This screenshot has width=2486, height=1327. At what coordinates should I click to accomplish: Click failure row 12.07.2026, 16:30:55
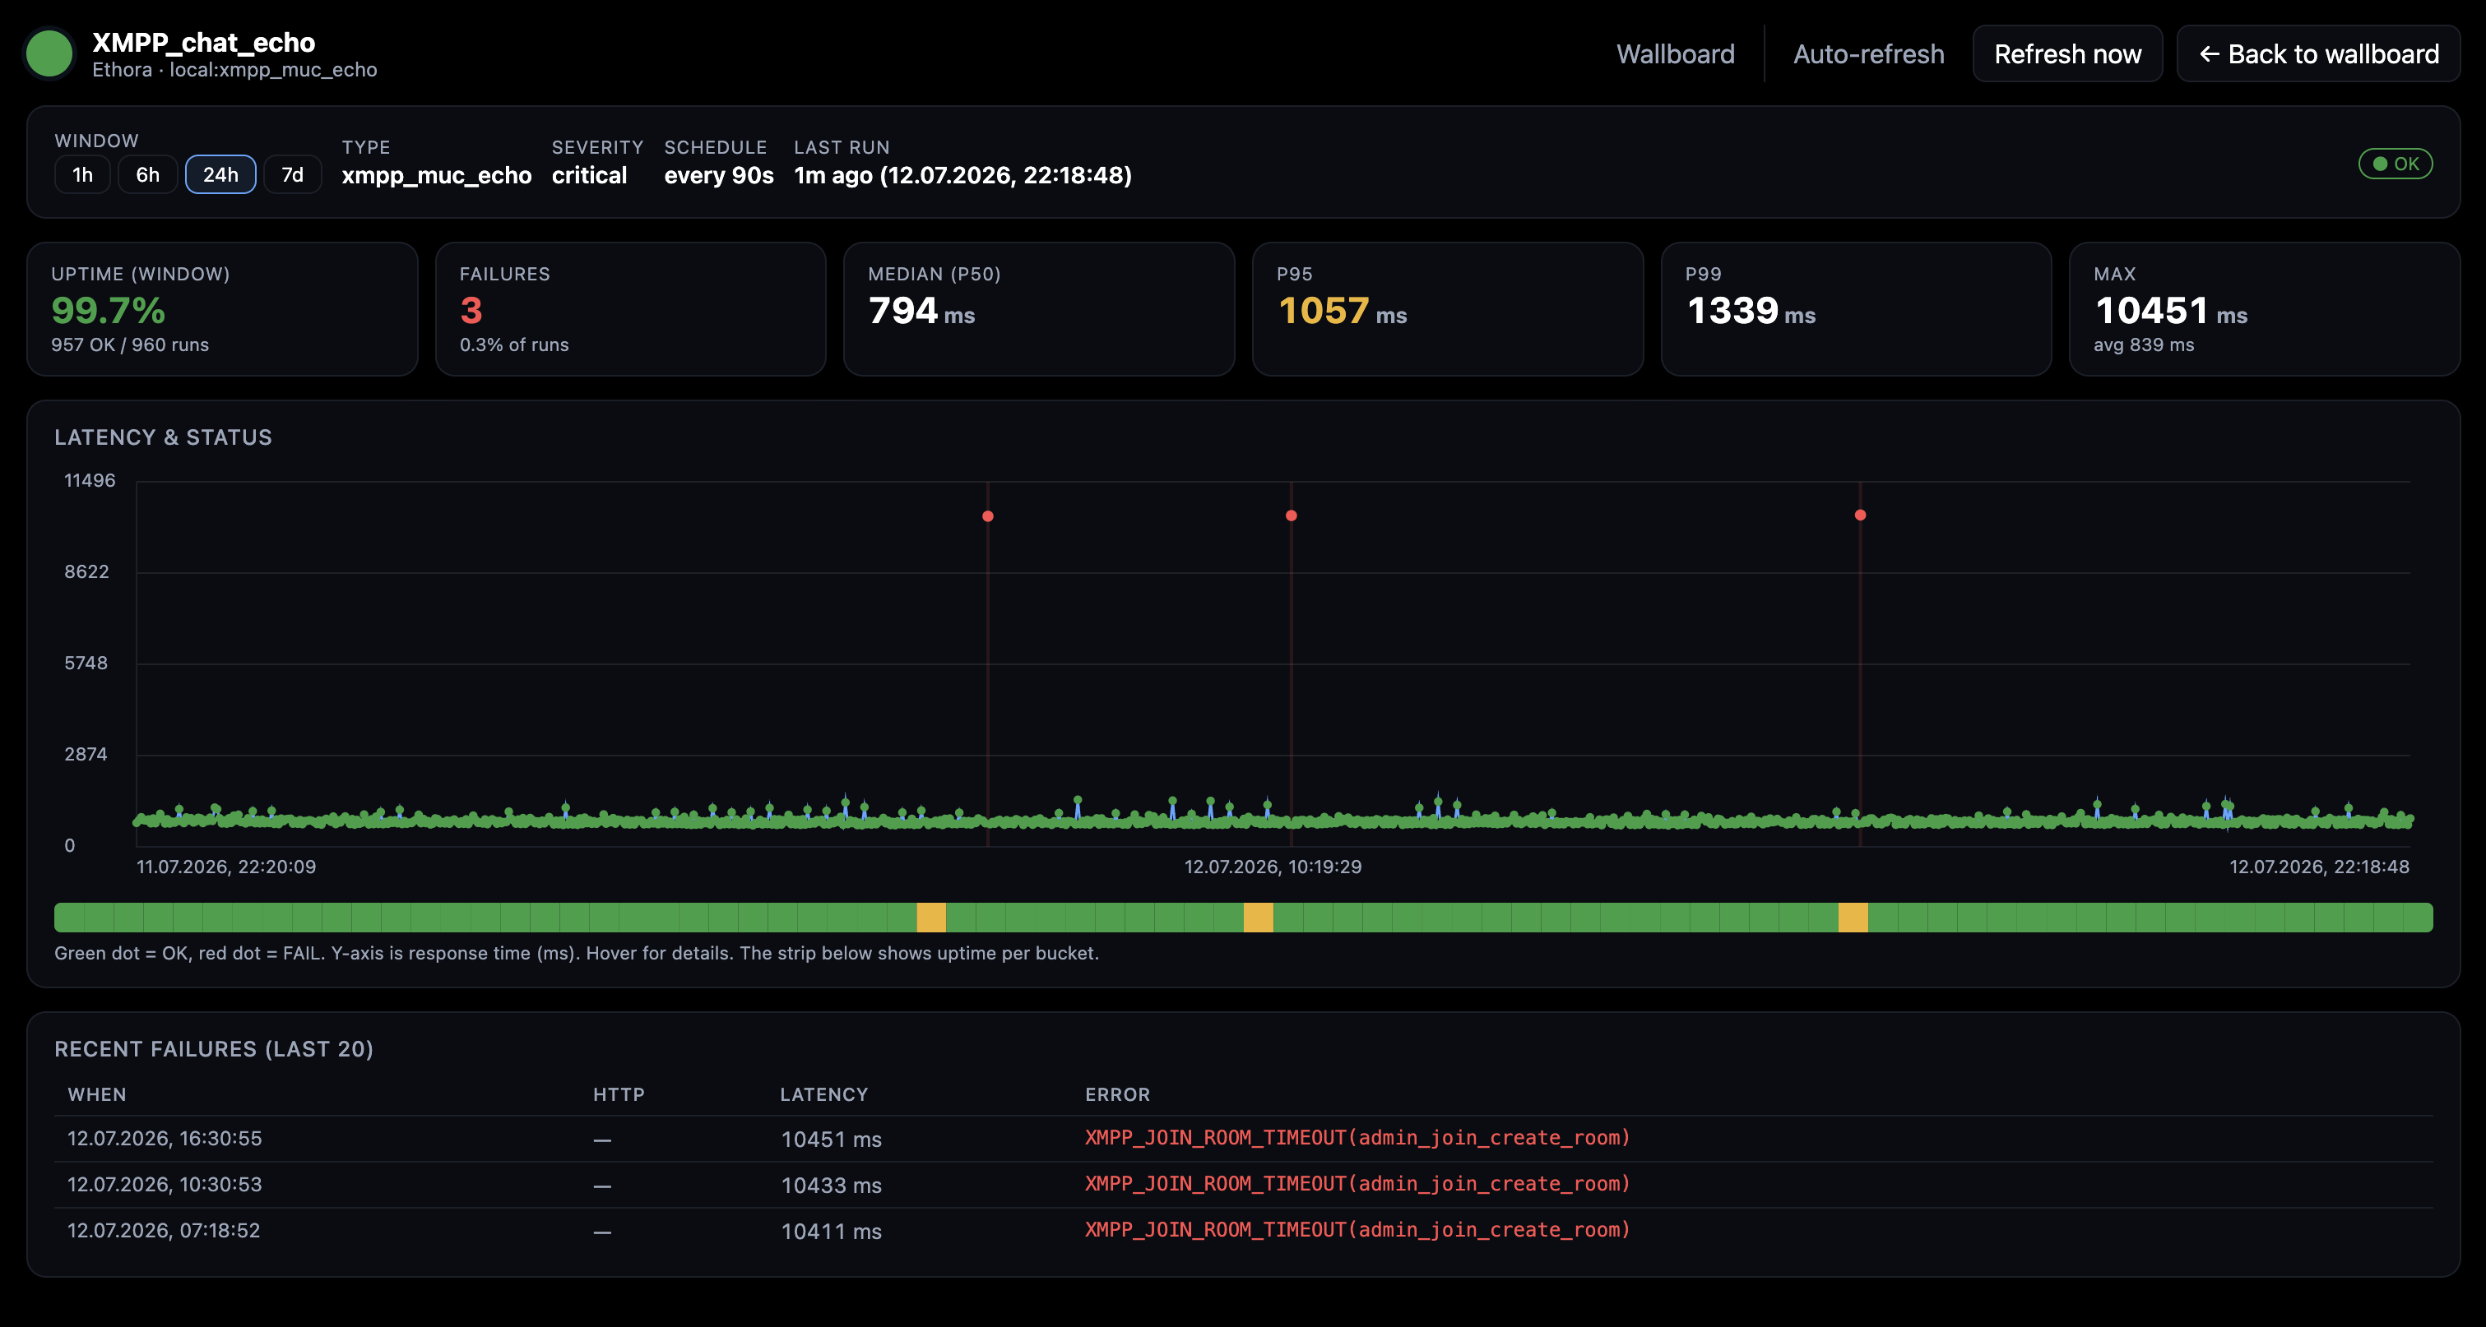[x=1243, y=1139]
